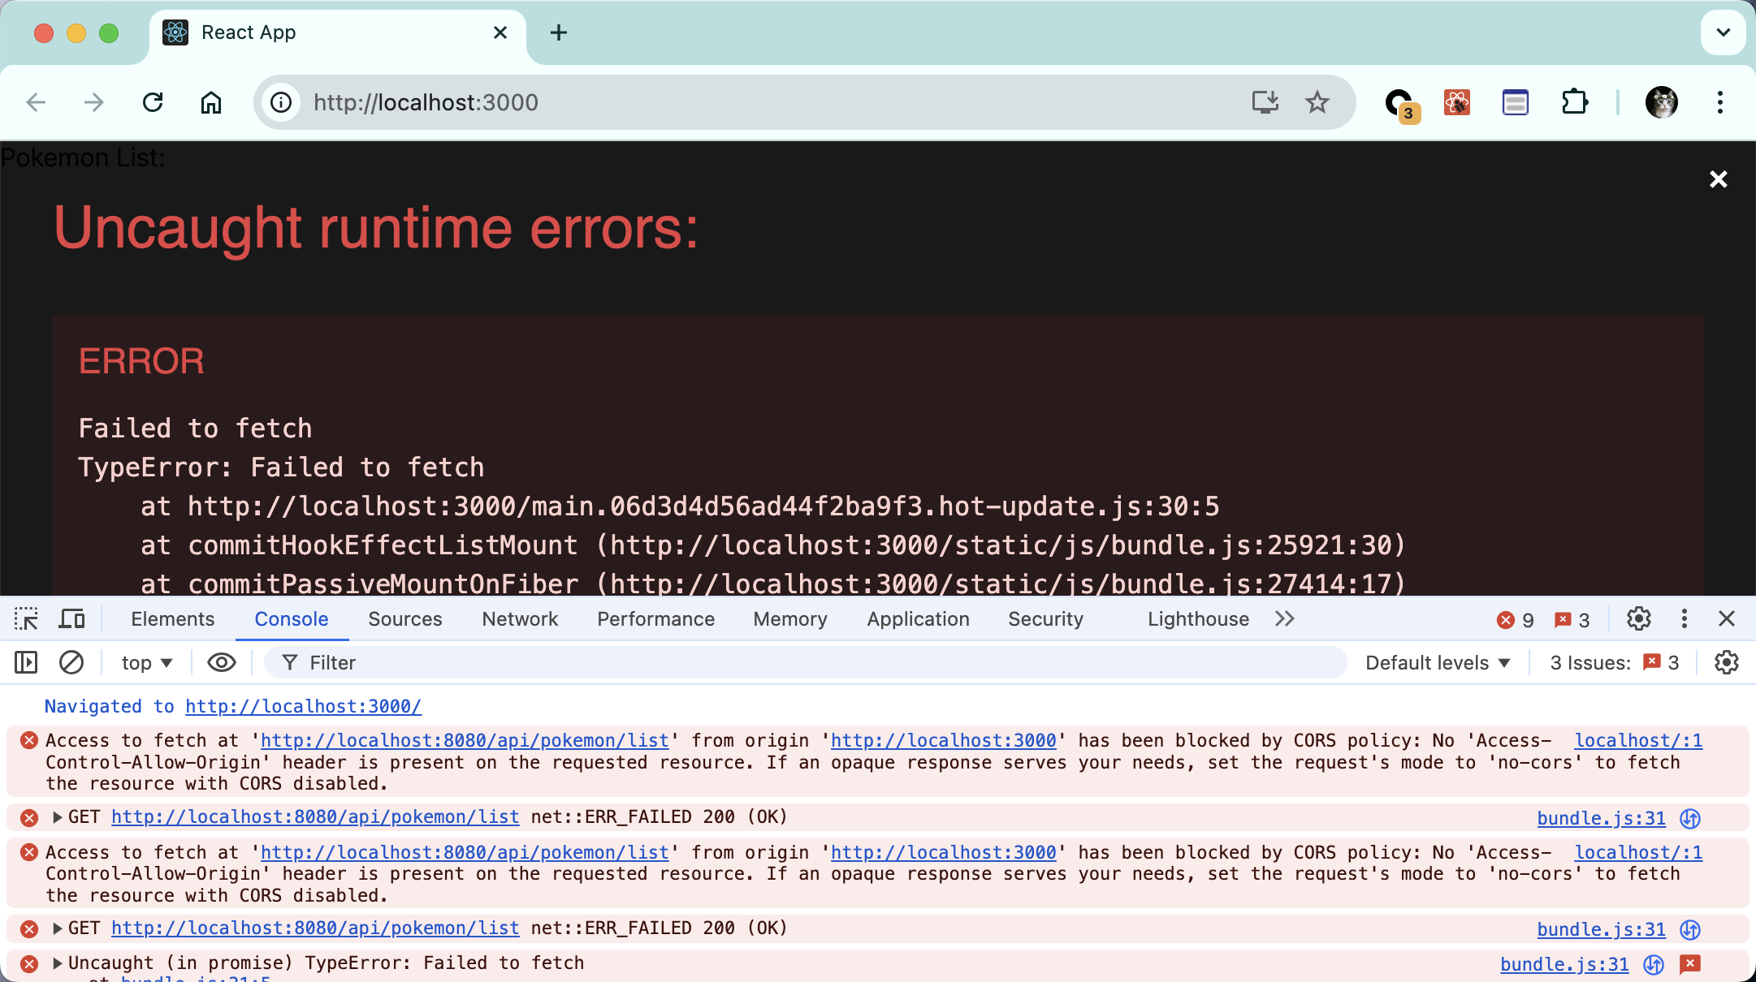
Task: Toggle the device toolbar icon
Action: point(72,619)
